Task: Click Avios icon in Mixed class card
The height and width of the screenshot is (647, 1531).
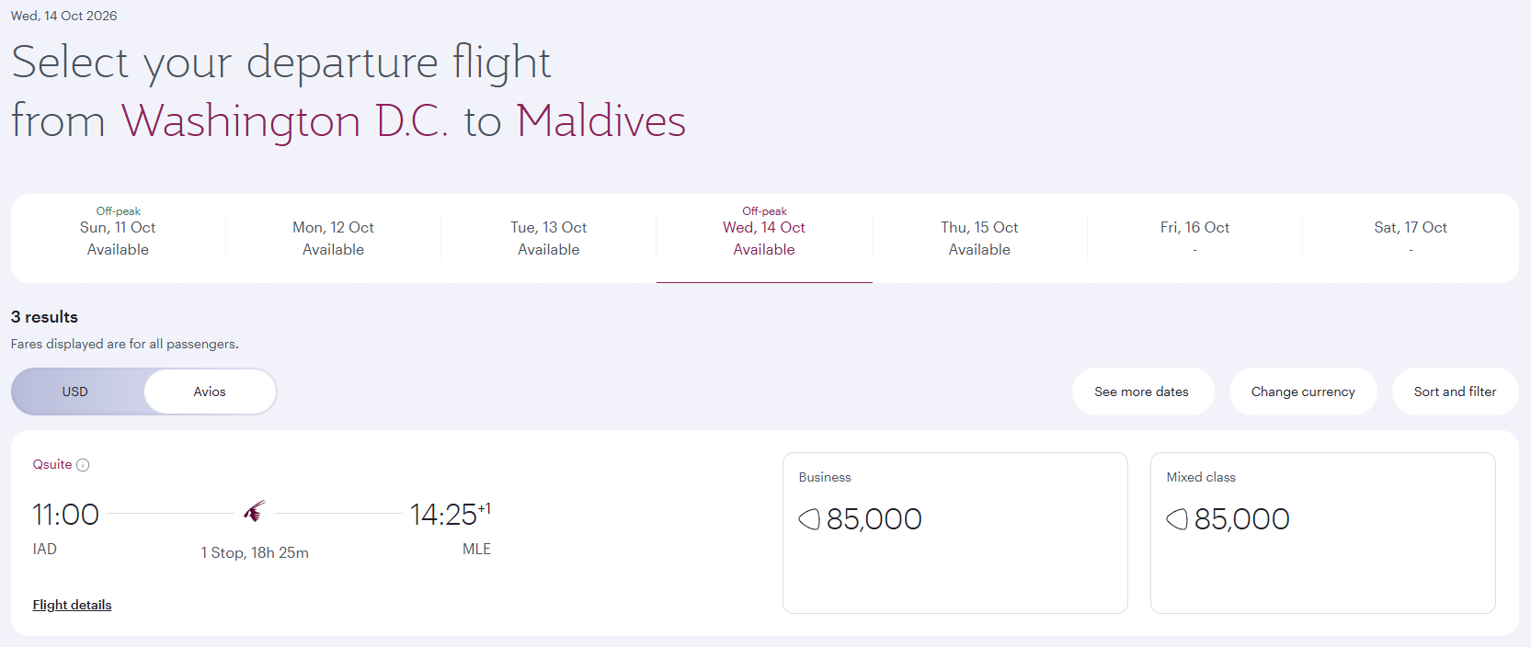Action: pos(1177,519)
